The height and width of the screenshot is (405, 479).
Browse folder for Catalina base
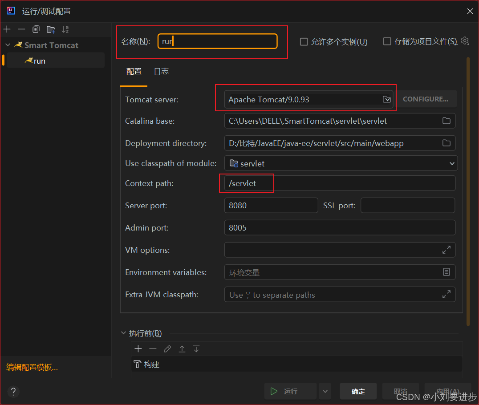click(447, 121)
